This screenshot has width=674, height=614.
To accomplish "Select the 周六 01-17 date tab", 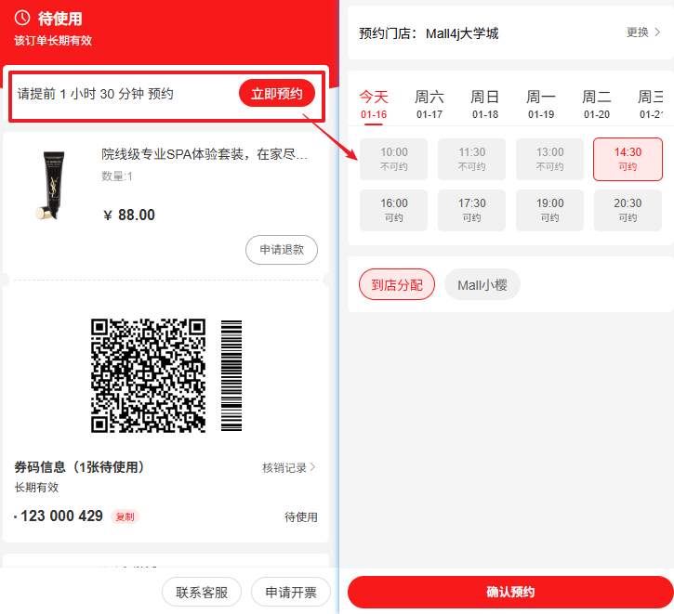I will coord(429,104).
